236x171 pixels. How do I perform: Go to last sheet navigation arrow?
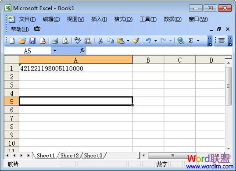(29, 155)
